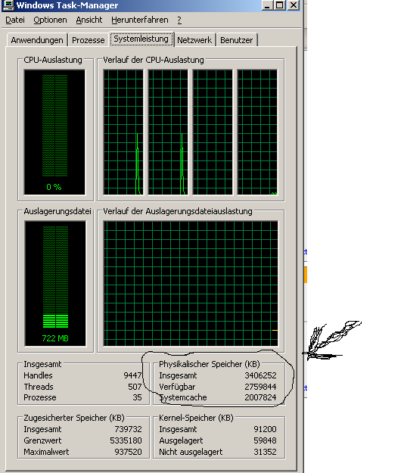Close the Task-Manager window
This screenshot has width=404, height=473.
[x=294, y=5]
